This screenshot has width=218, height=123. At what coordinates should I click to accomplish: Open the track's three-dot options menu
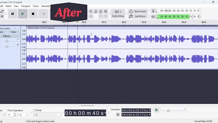point(18,28)
